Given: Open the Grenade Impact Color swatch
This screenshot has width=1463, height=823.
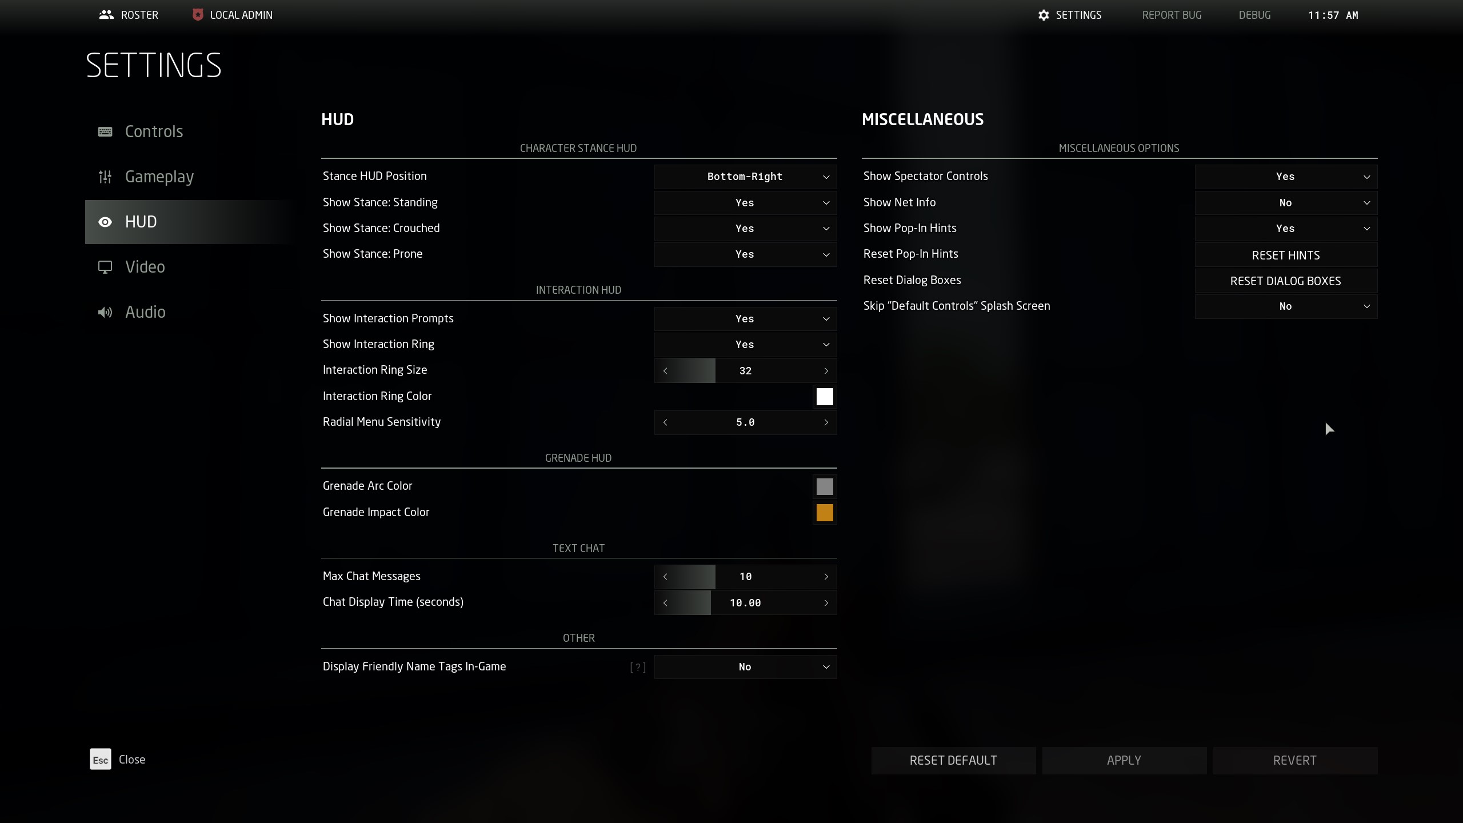Looking at the screenshot, I should 825,513.
